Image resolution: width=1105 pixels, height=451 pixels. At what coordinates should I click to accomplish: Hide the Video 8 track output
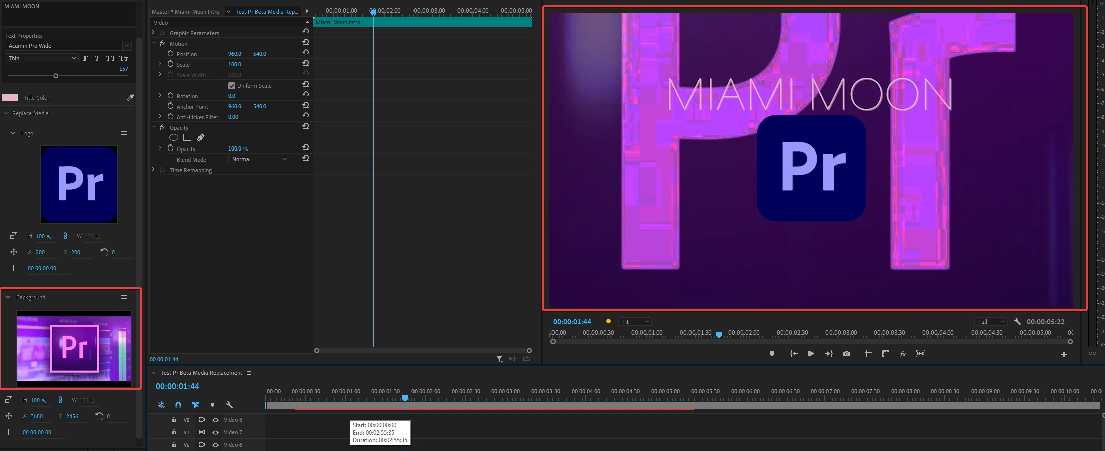pyautogui.click(x=215, y=420)
